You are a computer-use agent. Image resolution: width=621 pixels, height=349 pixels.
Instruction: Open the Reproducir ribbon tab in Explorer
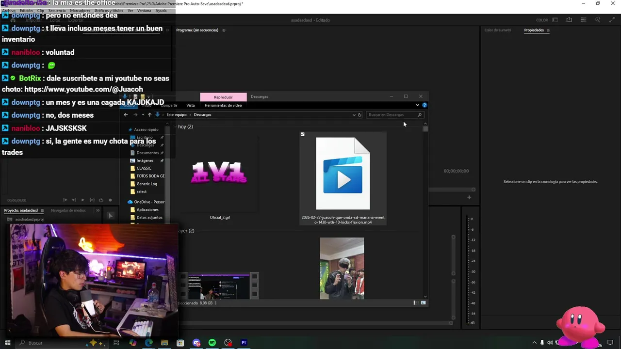[223, 97]
